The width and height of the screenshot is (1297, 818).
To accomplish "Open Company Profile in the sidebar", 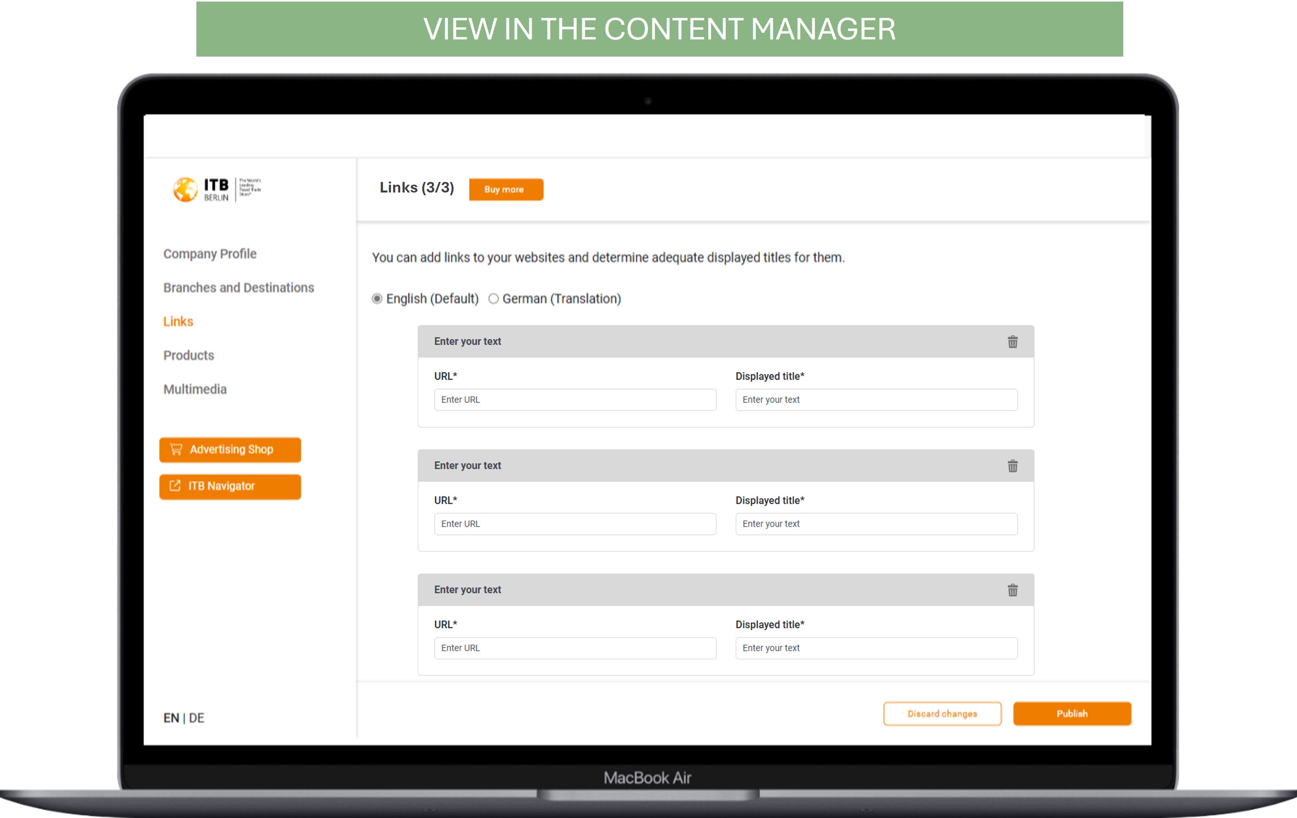I will click(210, 254).
